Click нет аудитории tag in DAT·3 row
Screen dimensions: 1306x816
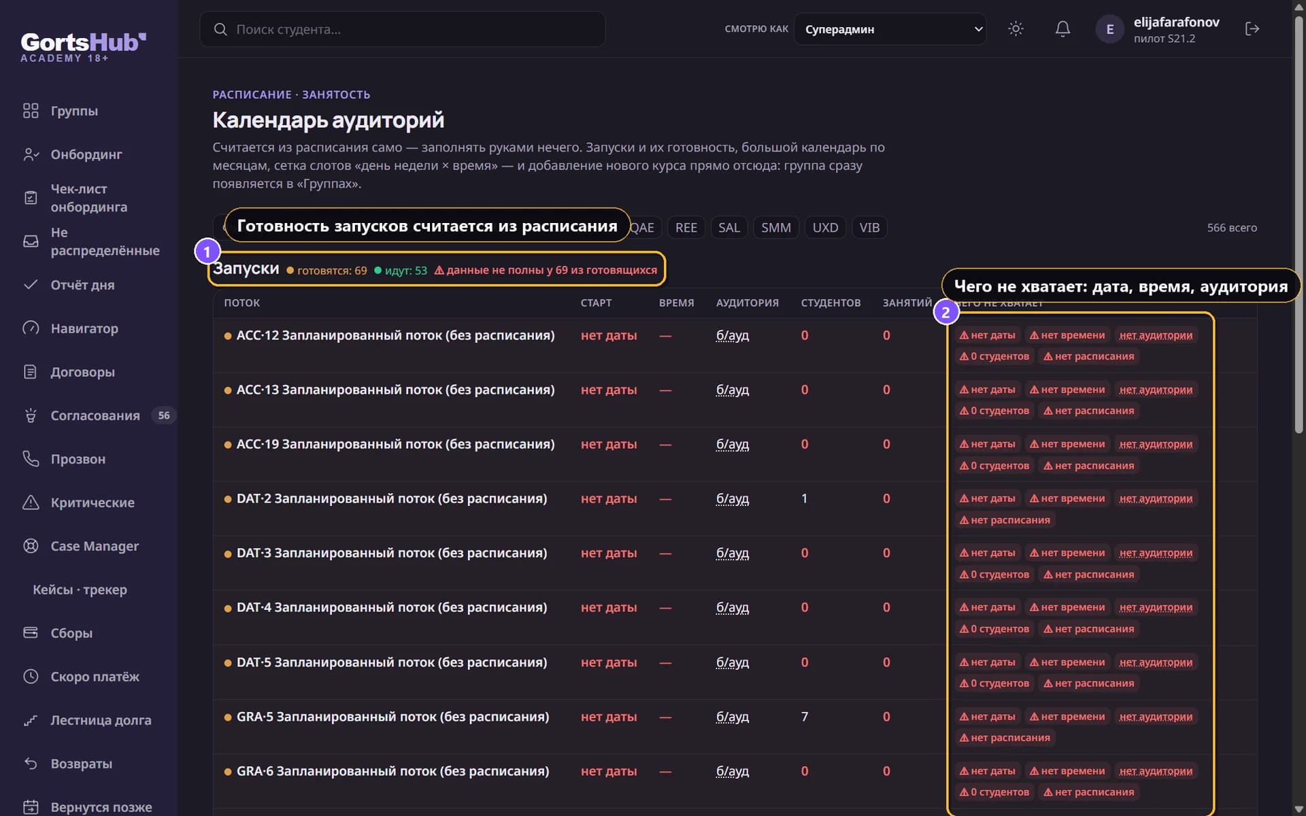click(x=1156, y=553)
